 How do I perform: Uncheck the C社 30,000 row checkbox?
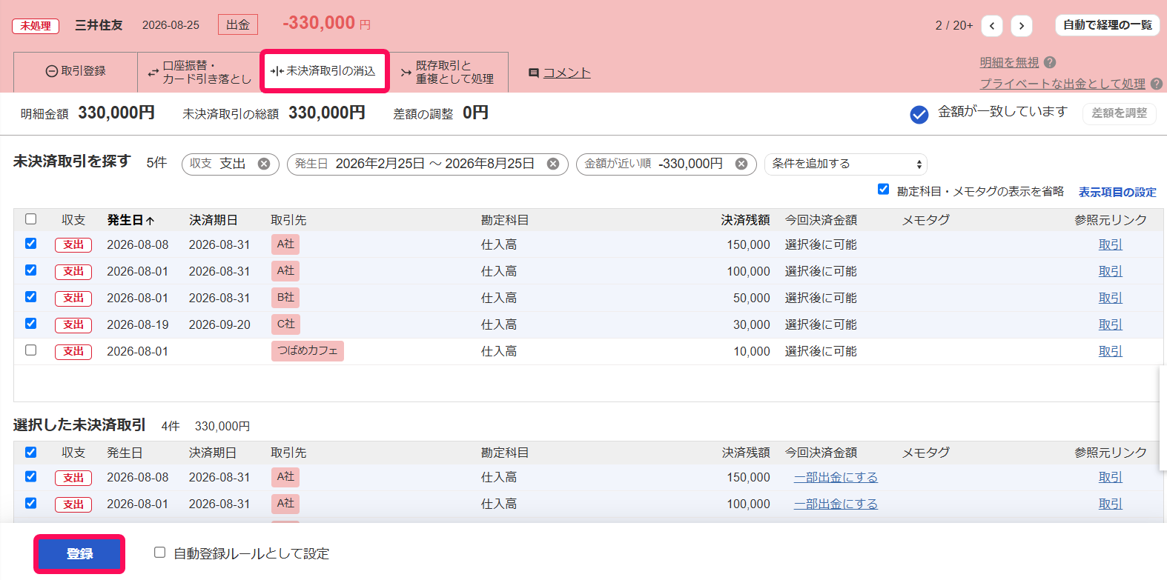(30, 323)
